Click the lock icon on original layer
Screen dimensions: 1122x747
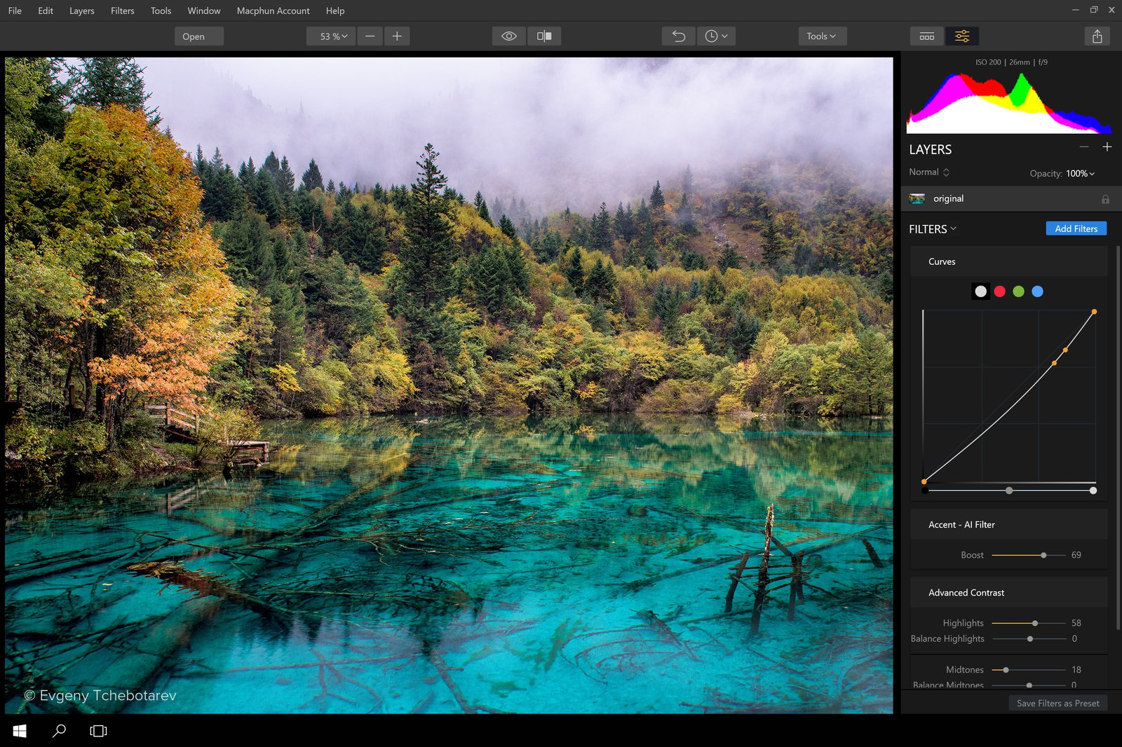[1105, 199]
